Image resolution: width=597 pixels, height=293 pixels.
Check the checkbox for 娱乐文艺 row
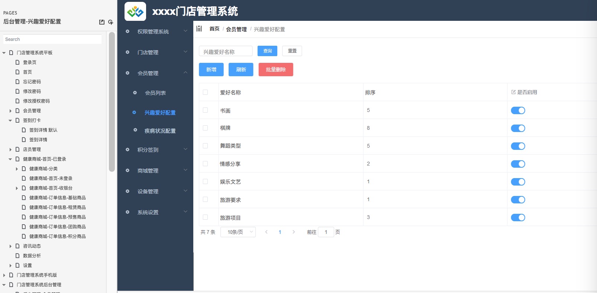click(205, 181)
